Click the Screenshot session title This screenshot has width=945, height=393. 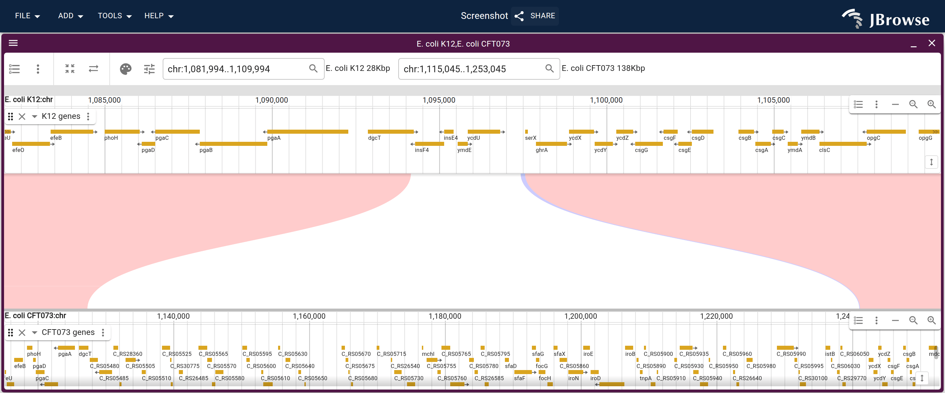(484, 16)
